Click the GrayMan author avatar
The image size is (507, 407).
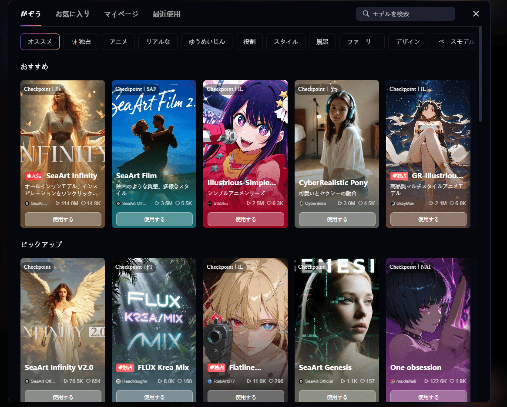[x=393, y=203]
